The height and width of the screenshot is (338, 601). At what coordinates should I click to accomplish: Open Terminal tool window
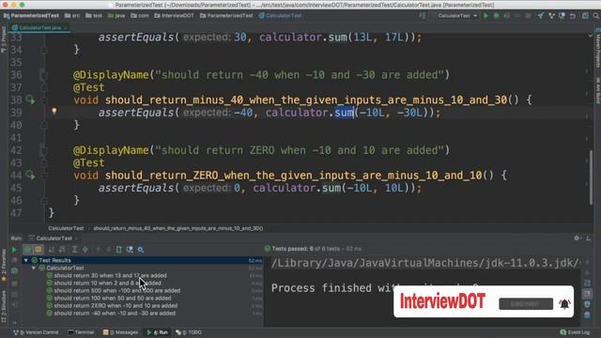point(82,332)
